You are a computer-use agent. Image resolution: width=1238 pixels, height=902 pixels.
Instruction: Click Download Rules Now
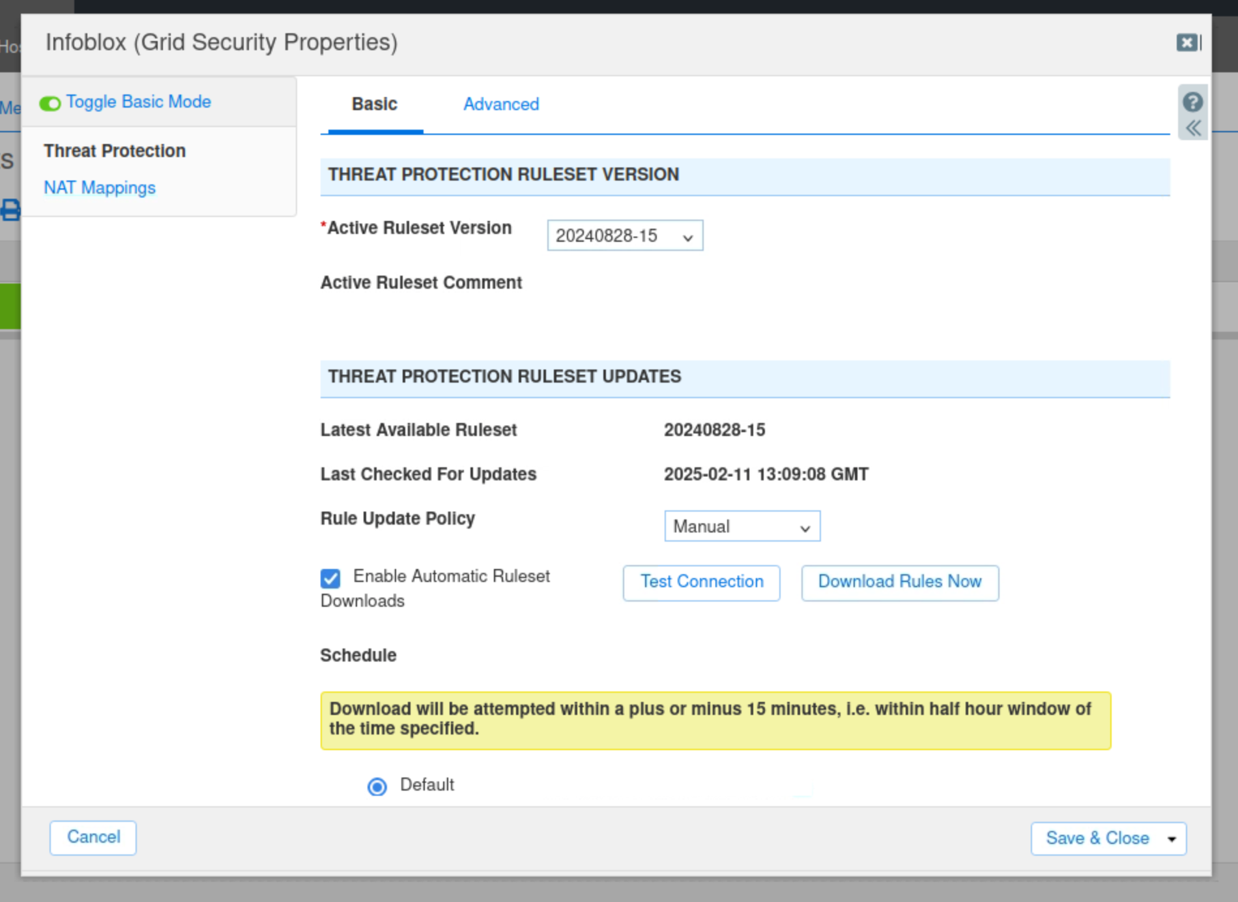tap(900, 583)
